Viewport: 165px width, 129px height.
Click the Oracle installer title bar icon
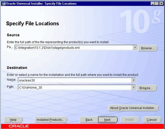pos(4,4)
